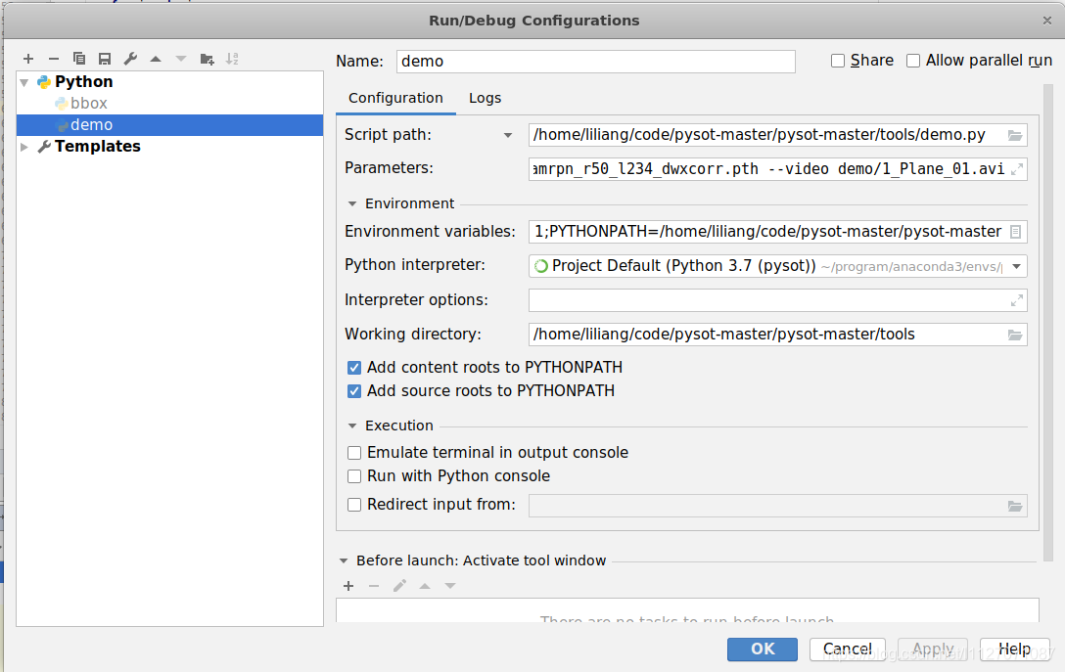
Task: Open the Python interpreter dropdown
Action: coord(1017,266)
